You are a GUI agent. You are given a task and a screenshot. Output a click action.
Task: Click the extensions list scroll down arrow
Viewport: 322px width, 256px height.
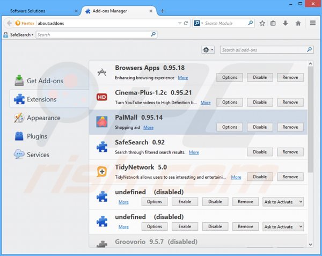pyautogui.click(x=311, y=245)
